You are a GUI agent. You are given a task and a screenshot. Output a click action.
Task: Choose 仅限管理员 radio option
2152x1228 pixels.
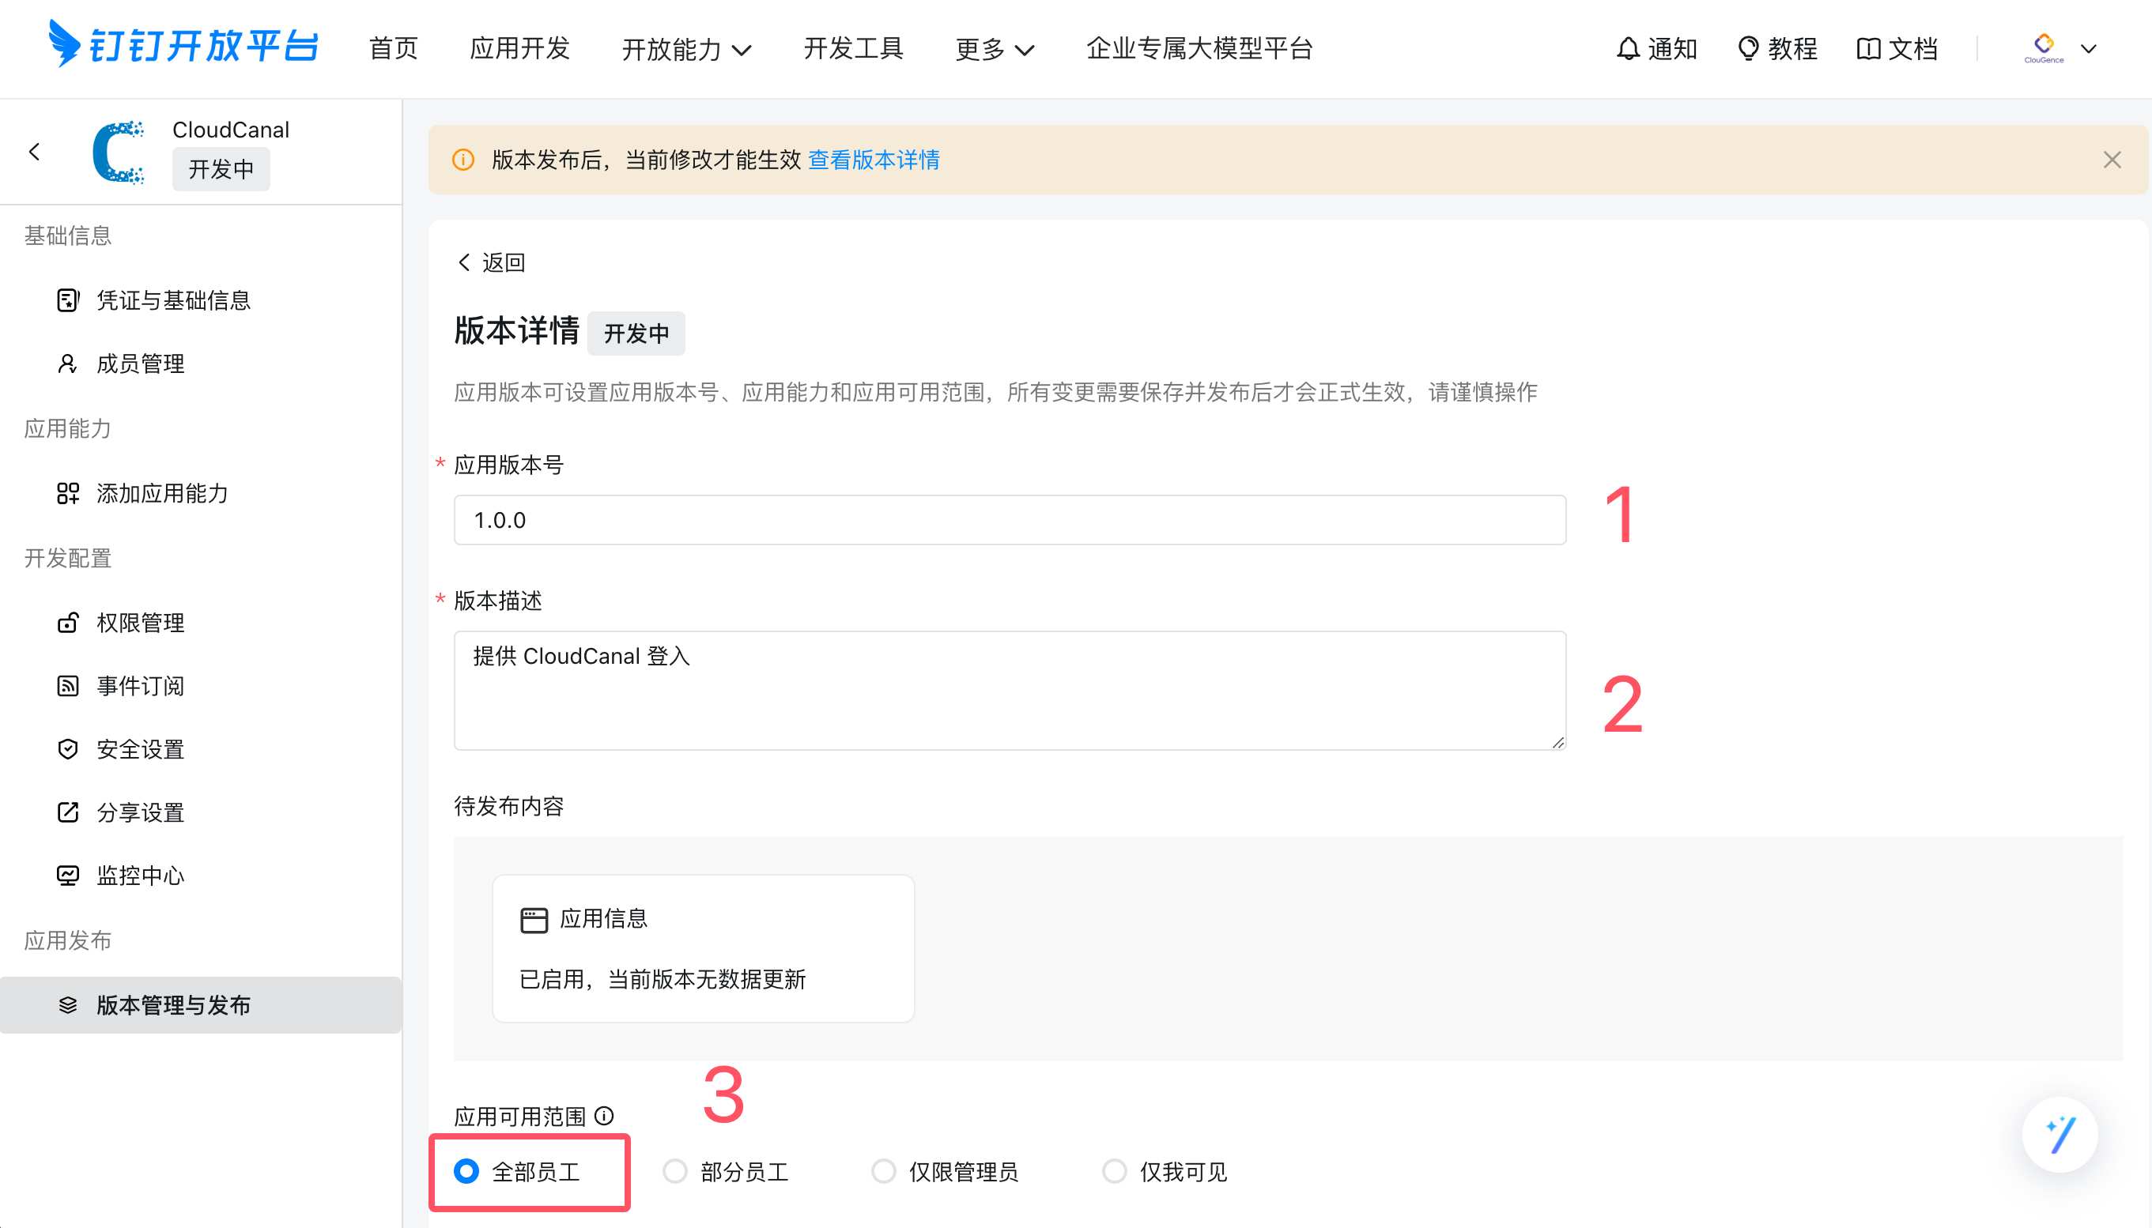(x=883, y=1171)
